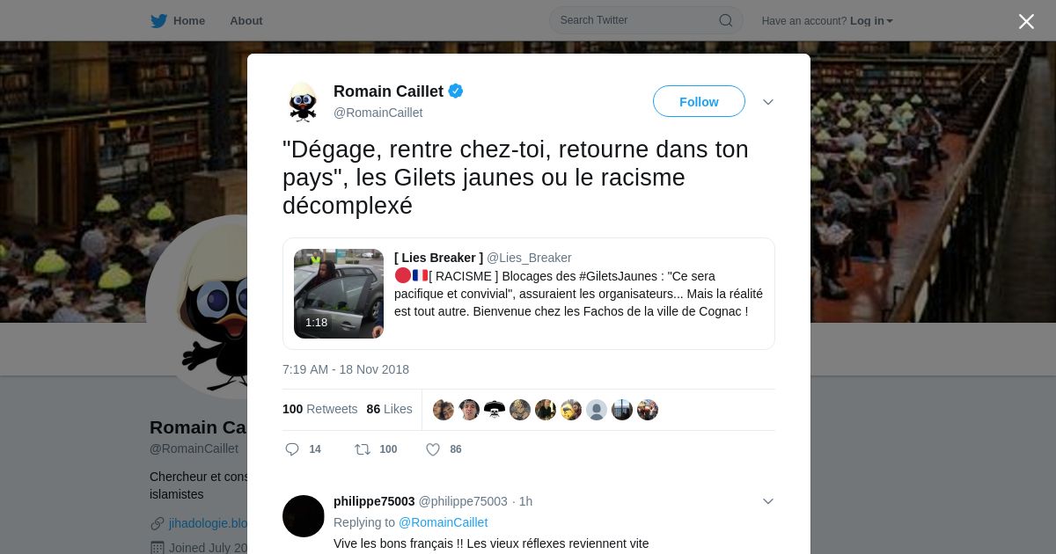Screen dimensions: 1056x554
Task: Follow Romain Caillet
Action: tap(699, 101)
